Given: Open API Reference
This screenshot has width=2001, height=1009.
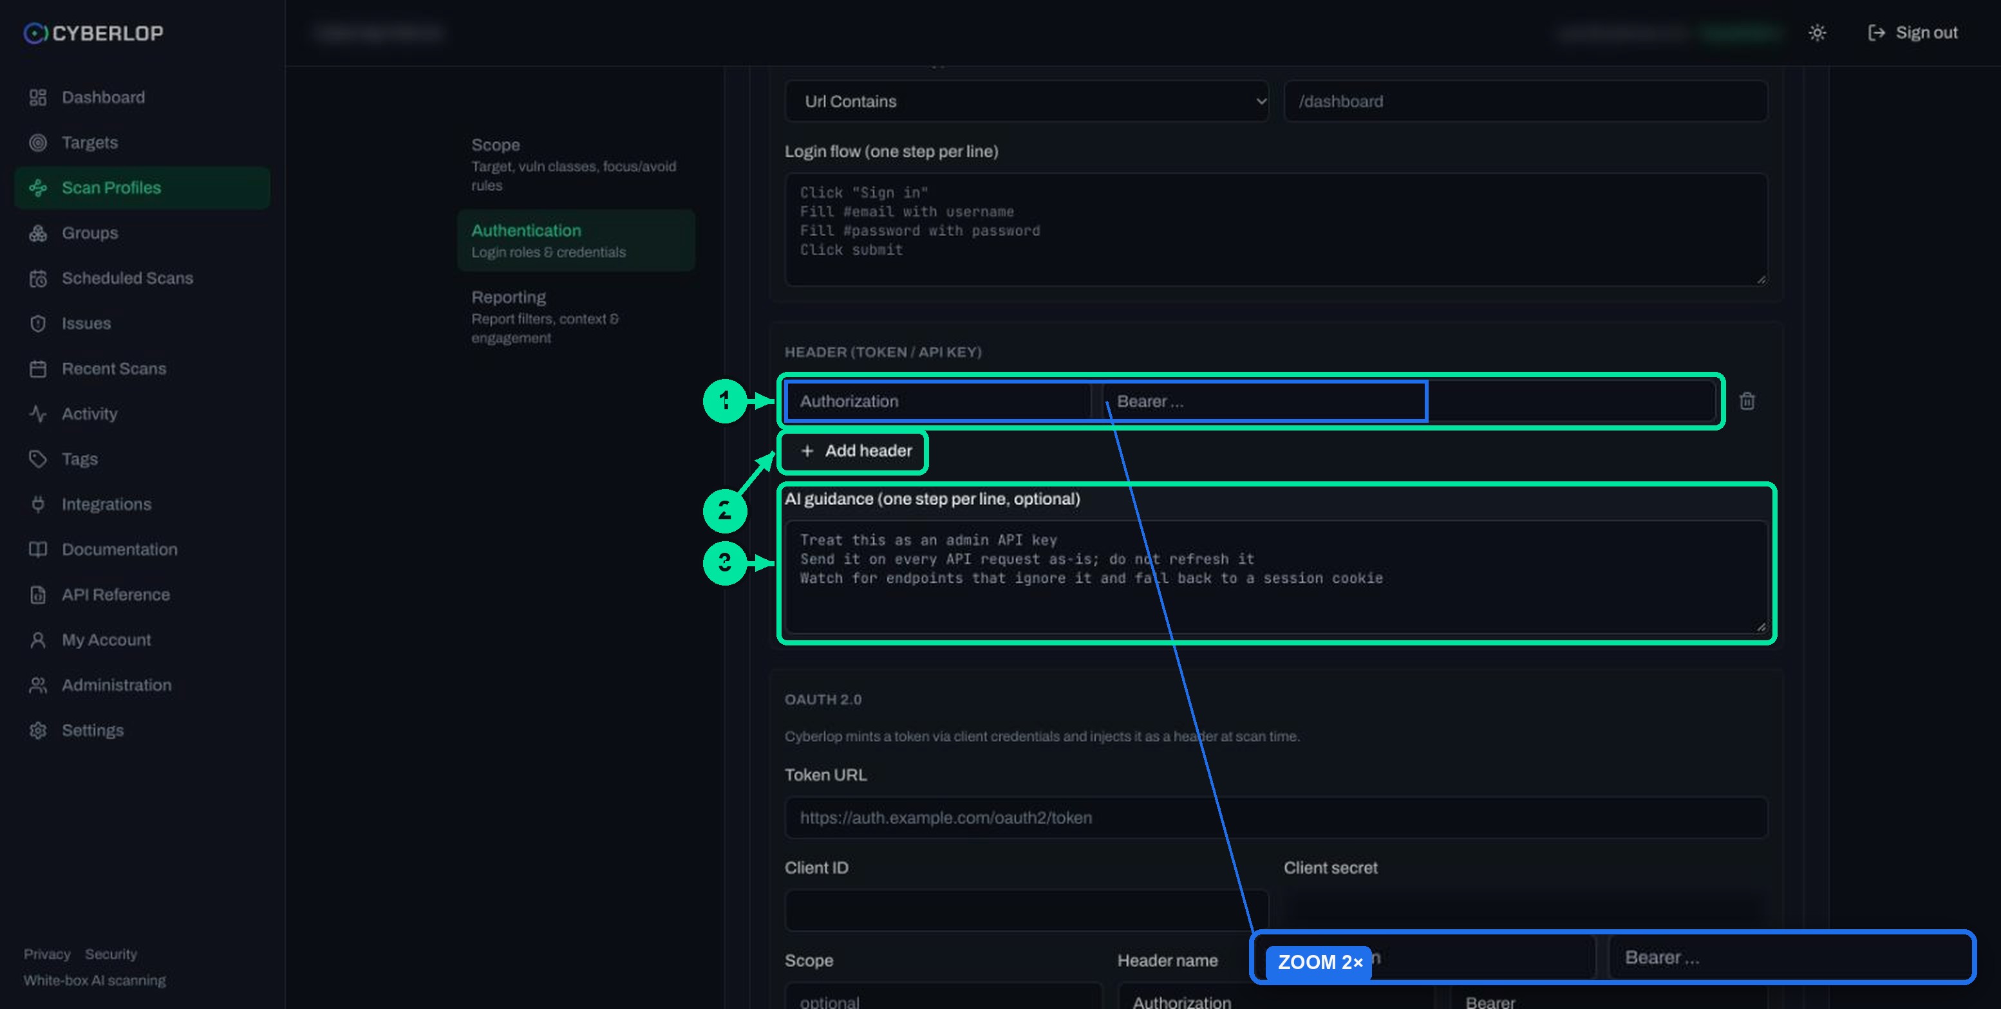Looking at the screenshot, I should (x=142, y=595).
